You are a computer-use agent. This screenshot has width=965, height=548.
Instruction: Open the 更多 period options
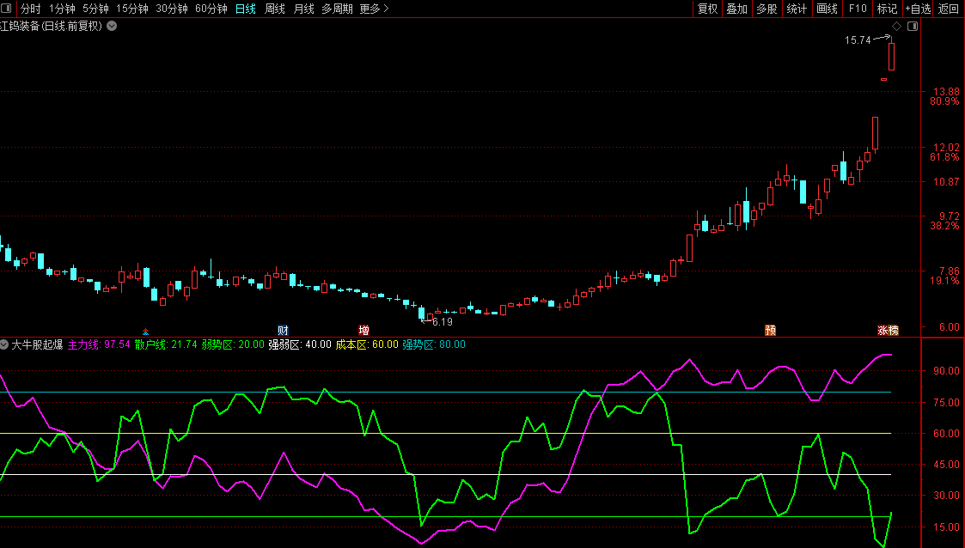[x=374, y=9]
